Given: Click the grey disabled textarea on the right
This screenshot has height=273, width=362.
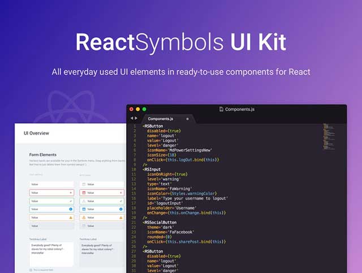Looking at the screenshot, I should tap(102, 254).
